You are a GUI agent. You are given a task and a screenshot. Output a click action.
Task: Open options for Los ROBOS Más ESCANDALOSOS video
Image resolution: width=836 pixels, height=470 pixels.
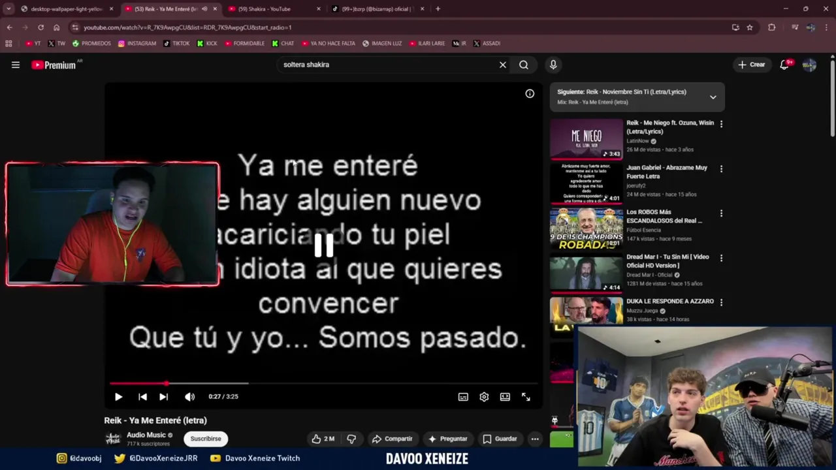coord(721,213)
